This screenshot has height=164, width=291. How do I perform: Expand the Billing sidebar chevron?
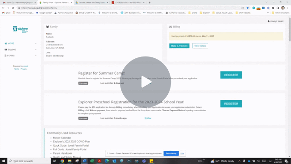[x=36, y=50]
